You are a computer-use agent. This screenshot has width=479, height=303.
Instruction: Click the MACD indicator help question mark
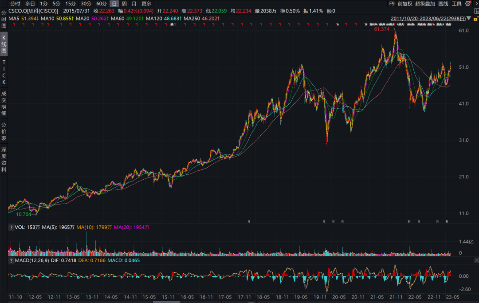(x=11, y=260)
